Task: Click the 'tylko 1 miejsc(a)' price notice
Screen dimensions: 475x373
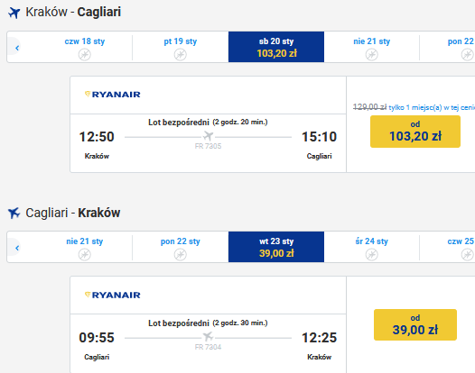Action: click(x=432, y=107)
